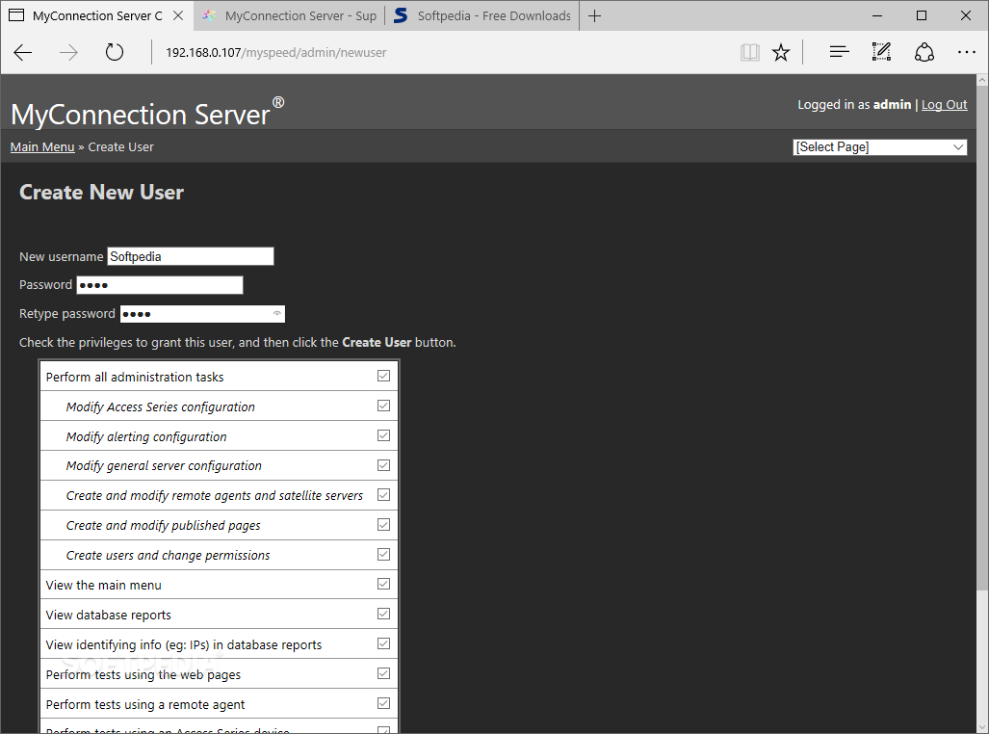The height and width of the screenshot is (734, 989).
Task: Make a web note pen icon
Action: pos(881,52)
